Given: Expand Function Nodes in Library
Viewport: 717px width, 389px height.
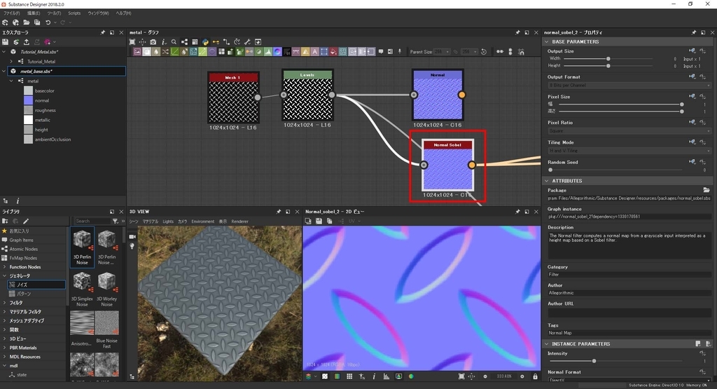Looking at the screenshot, I should click(5, 267).
